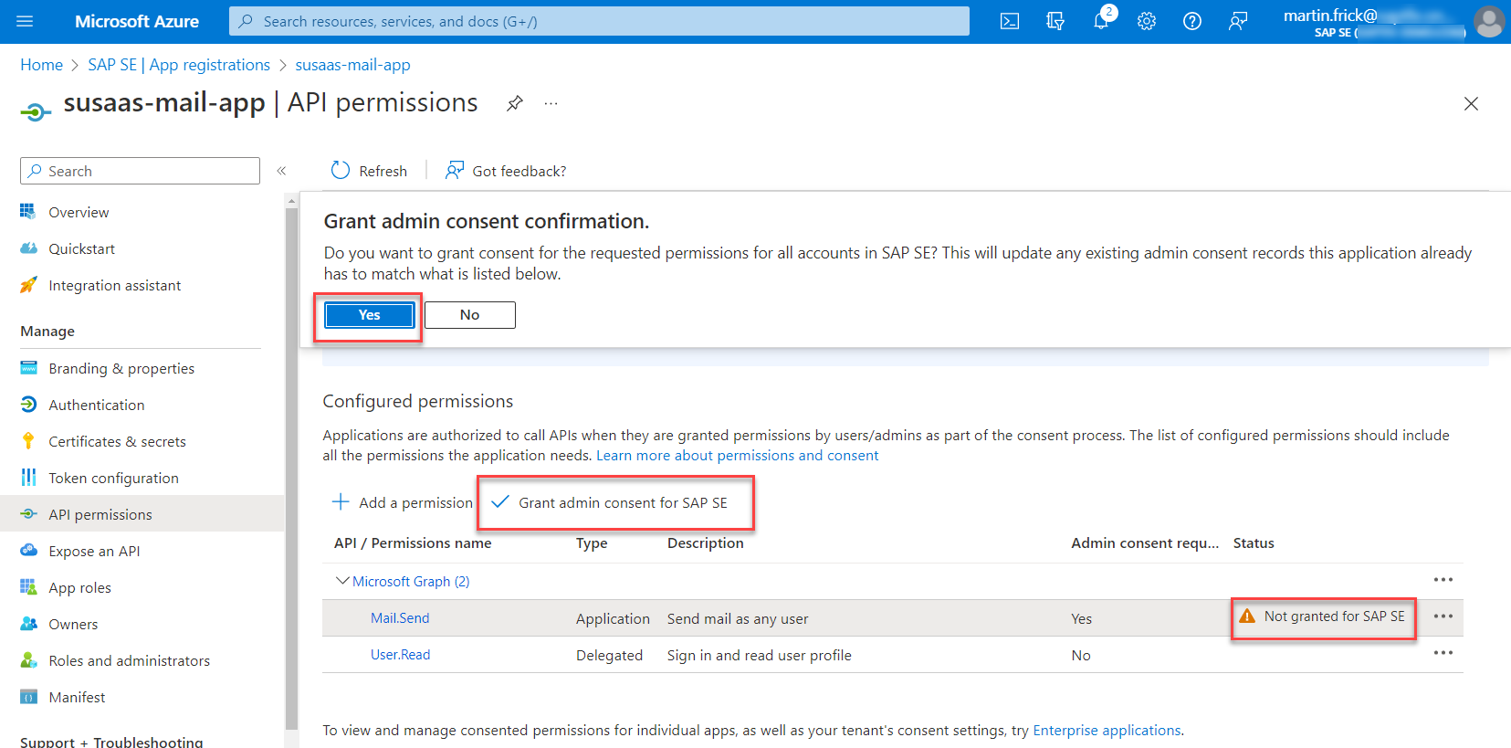The width and height of the screenshot is (1511, 748).
Task: Confirm admin consent with Yes
Action: point(369,315)
